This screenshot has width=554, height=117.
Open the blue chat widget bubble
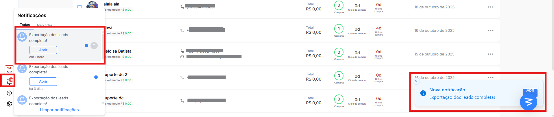pos(528,102)
